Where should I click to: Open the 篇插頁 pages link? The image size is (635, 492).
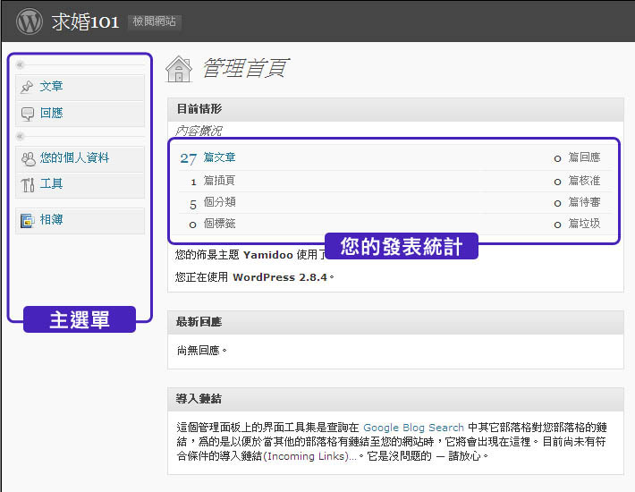click(219, 180)
